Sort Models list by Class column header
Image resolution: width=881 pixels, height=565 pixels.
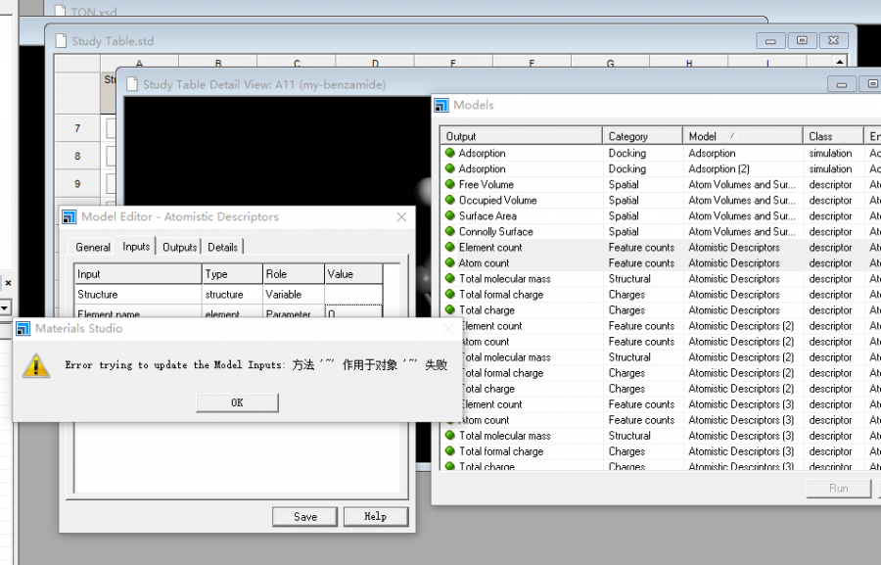833,136
